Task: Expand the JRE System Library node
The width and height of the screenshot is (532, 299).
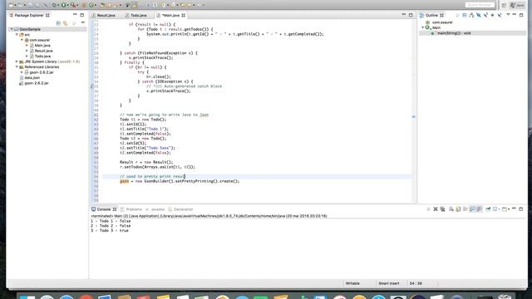Action: point(17,61)
